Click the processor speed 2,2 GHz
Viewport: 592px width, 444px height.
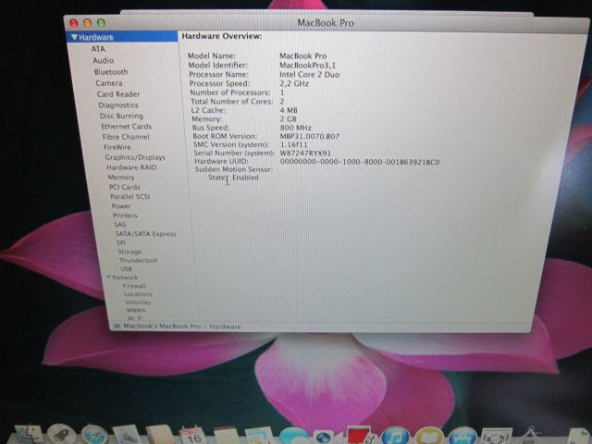click(294, 83)
